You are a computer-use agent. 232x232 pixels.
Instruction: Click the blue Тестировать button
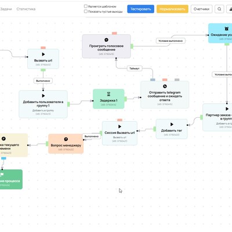tap(140, 9)
